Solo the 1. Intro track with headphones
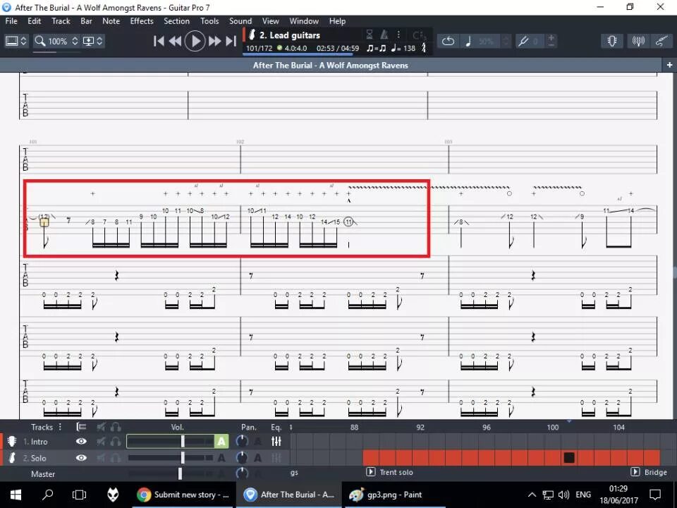Screen dimensions: 677x508 tap(116, 442)
